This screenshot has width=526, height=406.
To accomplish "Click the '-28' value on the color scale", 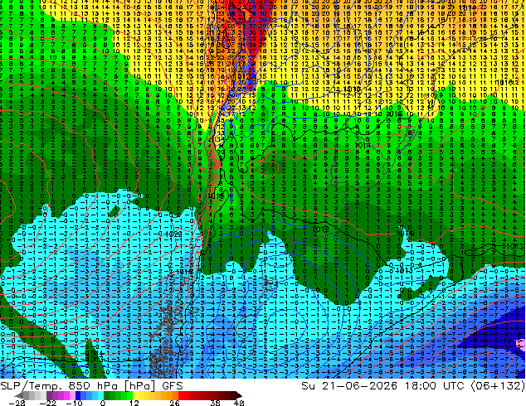I will point(17,403).
